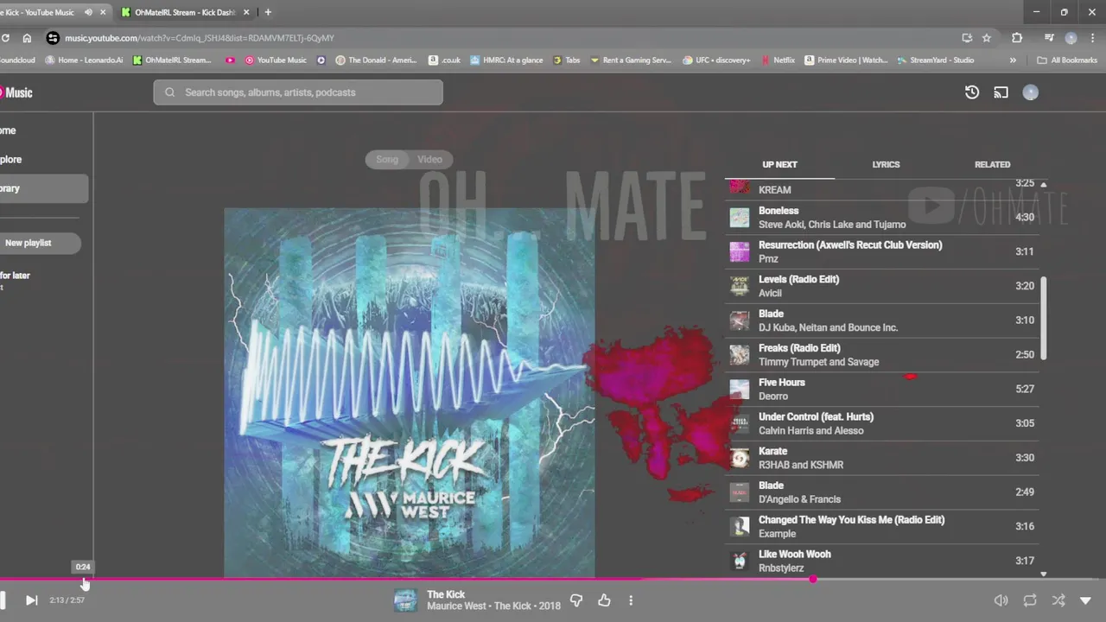
Task: Open the RELATED tab
Action: (992, 164)
